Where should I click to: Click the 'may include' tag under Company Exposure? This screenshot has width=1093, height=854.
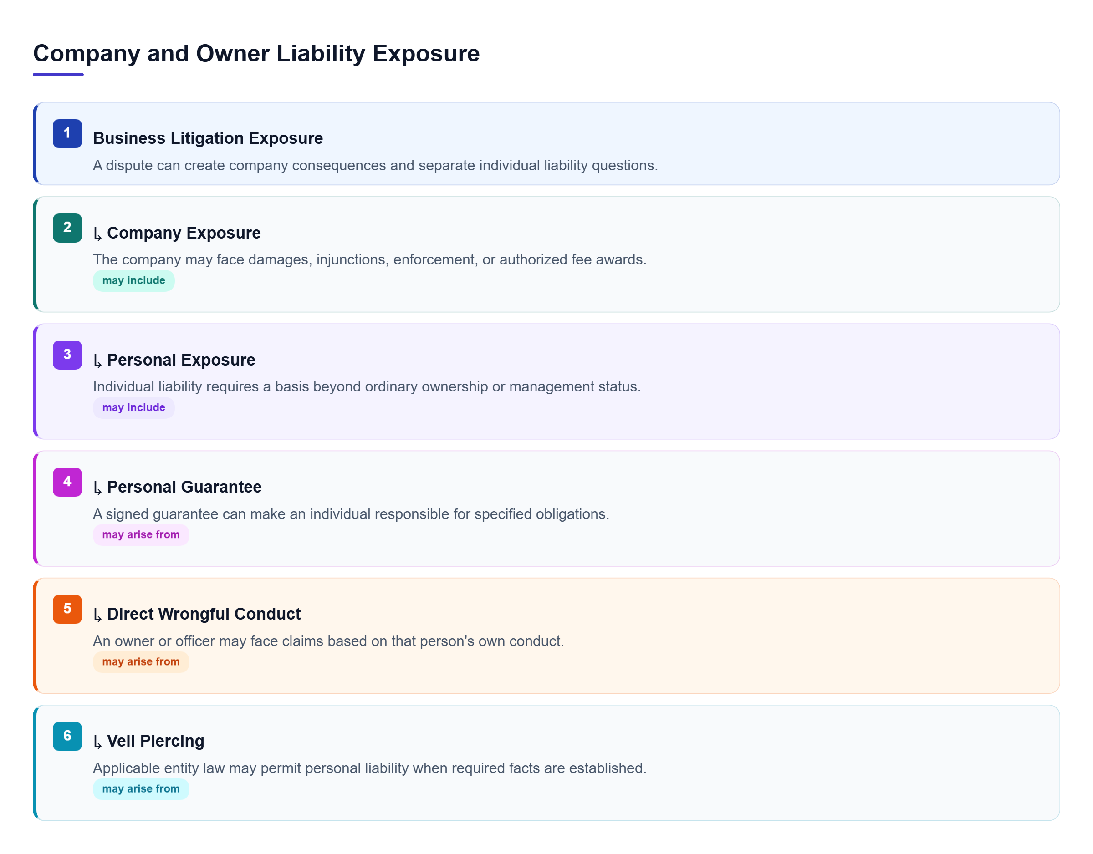(x=133, y=281)
